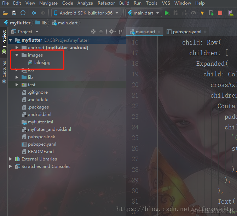Open the VCS menu
The image size is (237, 216).
[166, 3]
